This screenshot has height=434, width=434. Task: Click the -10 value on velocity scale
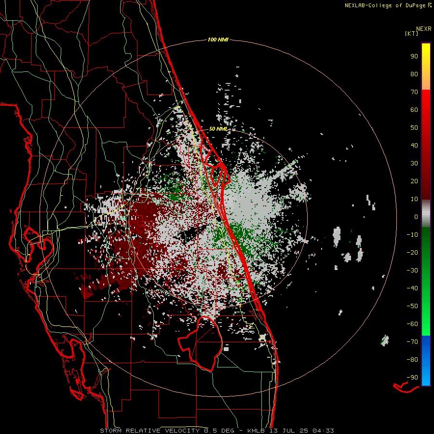[x=412, y=235]
